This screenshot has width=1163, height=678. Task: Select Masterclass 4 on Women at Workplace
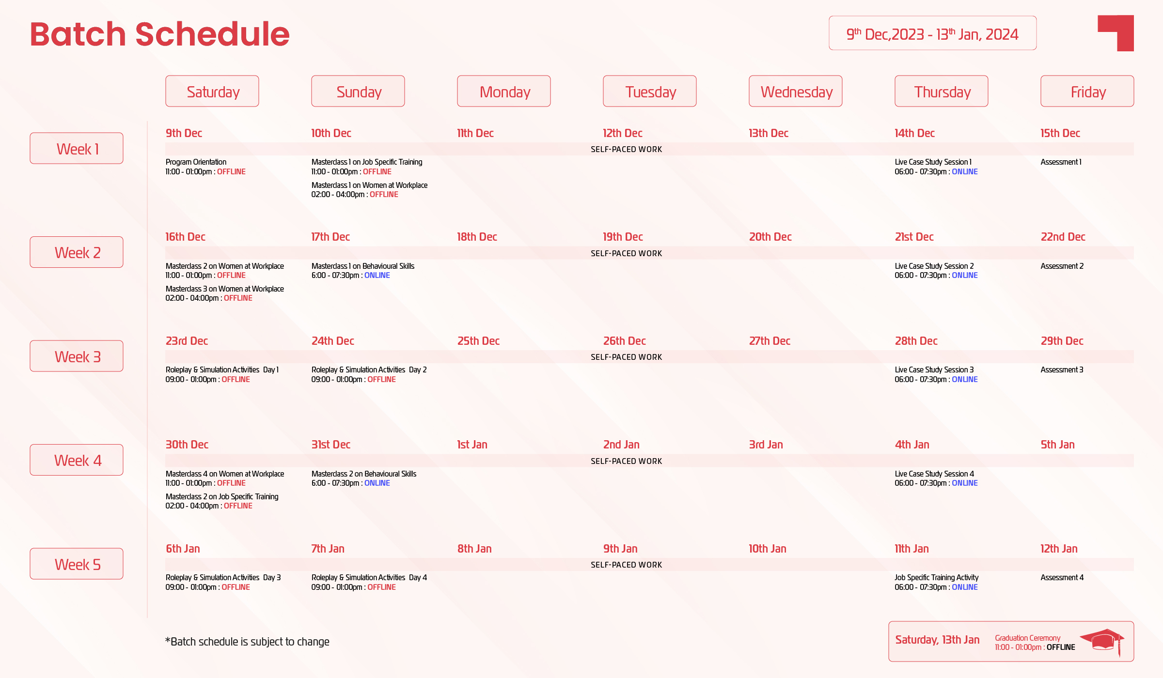point(225,474)
